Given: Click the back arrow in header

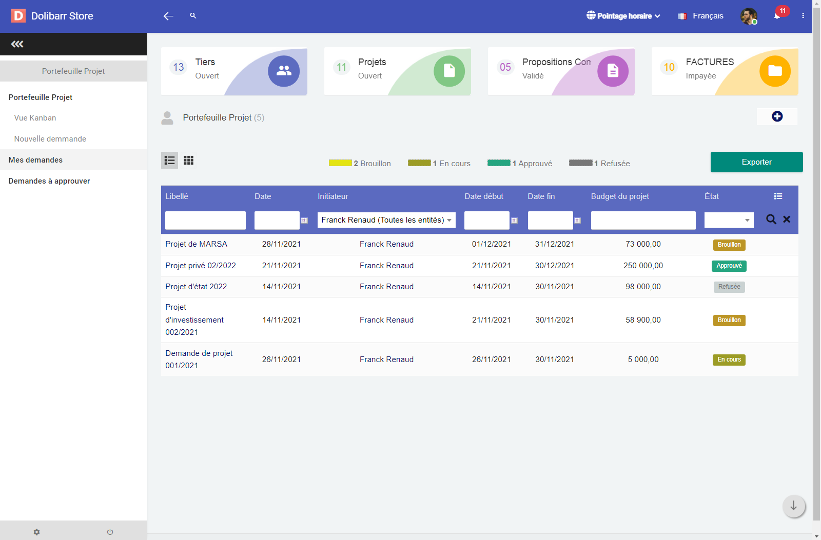Looking at the screenshot, I should (x=168, y=16).
